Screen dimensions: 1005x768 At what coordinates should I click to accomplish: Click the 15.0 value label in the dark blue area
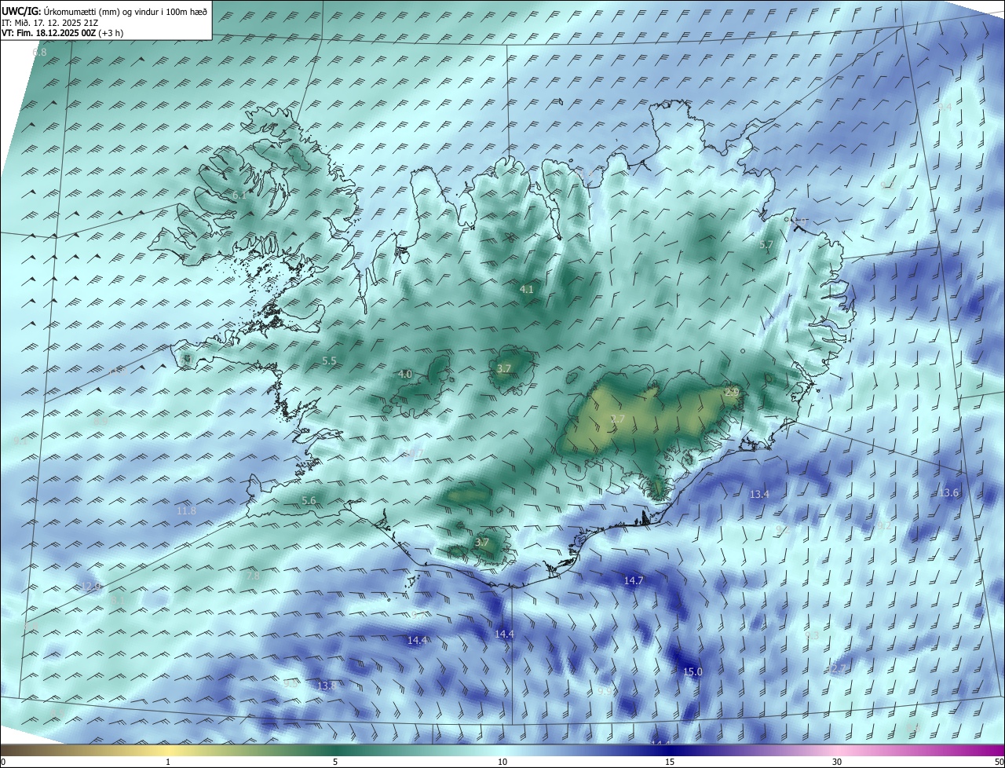[693, 671]
